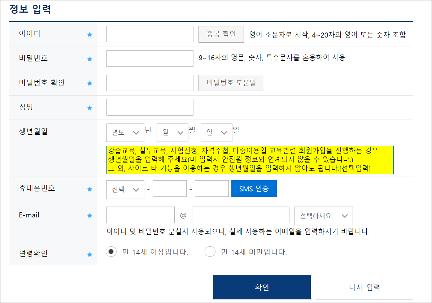Click the blue SMS 인증 button

(x=254, y=188)
